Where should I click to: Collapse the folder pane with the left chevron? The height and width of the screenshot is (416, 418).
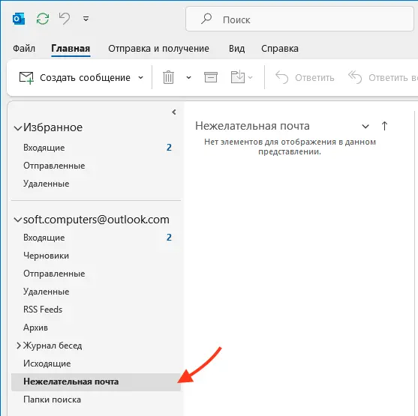(174, 112)
